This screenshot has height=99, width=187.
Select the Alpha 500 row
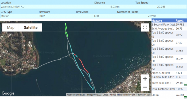[x=169, y=73]
